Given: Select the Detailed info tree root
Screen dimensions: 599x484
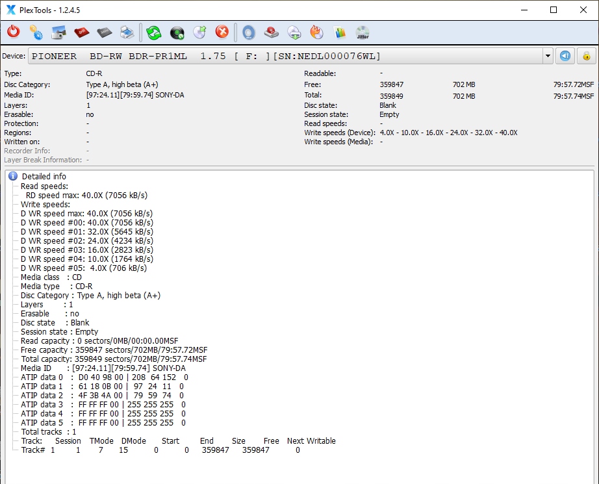Looking at the screenshot, I should tap(44, 176).
